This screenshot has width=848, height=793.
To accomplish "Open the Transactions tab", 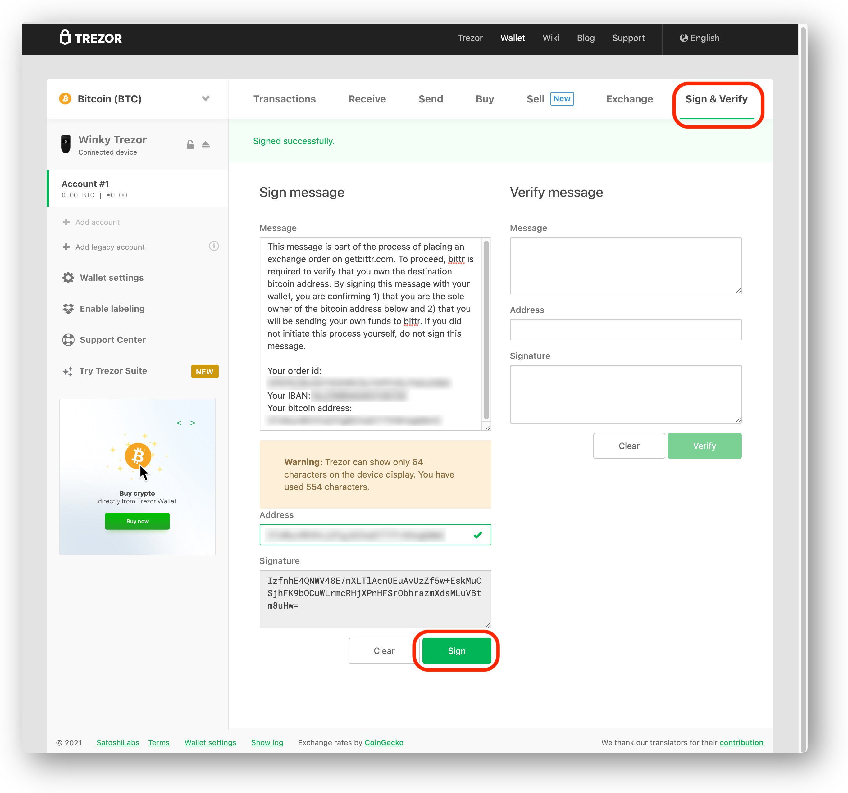I will point(285,99).
